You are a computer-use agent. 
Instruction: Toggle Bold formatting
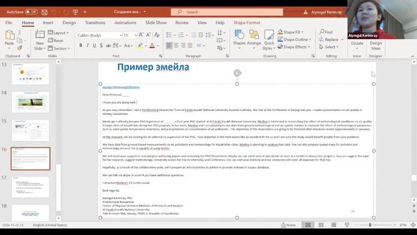(x=81, y=46)
